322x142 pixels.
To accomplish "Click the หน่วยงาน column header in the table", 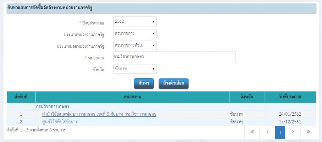I will click(132, 97).
